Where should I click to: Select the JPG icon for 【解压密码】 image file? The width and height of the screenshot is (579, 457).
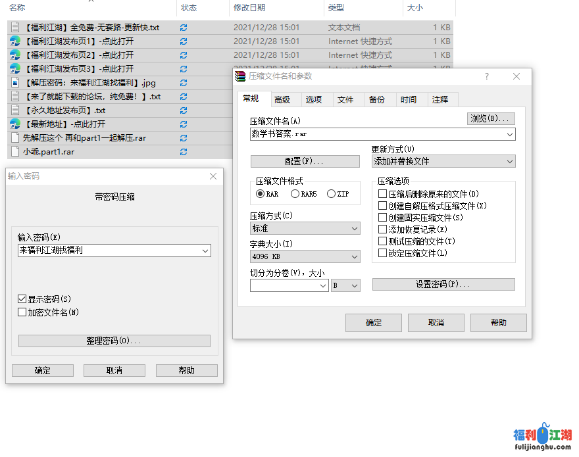[14, 82]
